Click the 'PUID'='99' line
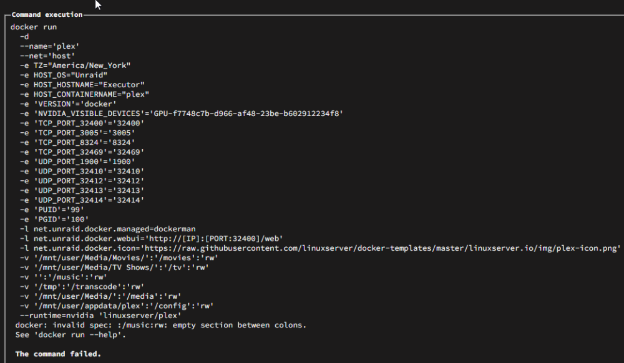Image resolution: width=624 pixels, height=363 pixels. click(52, 210)
